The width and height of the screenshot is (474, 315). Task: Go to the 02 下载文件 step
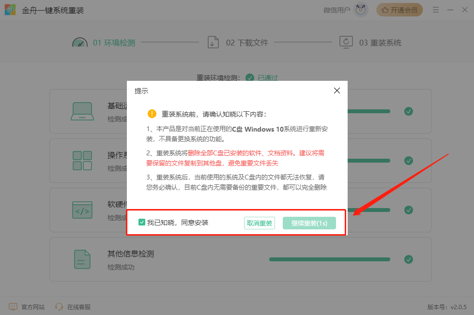(247, 43)
